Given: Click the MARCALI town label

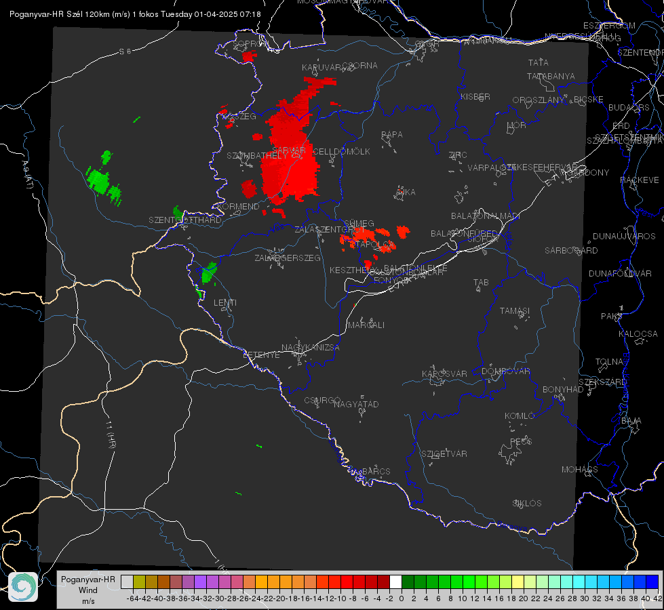Looking at the screenshot, I should pos(366,325).
